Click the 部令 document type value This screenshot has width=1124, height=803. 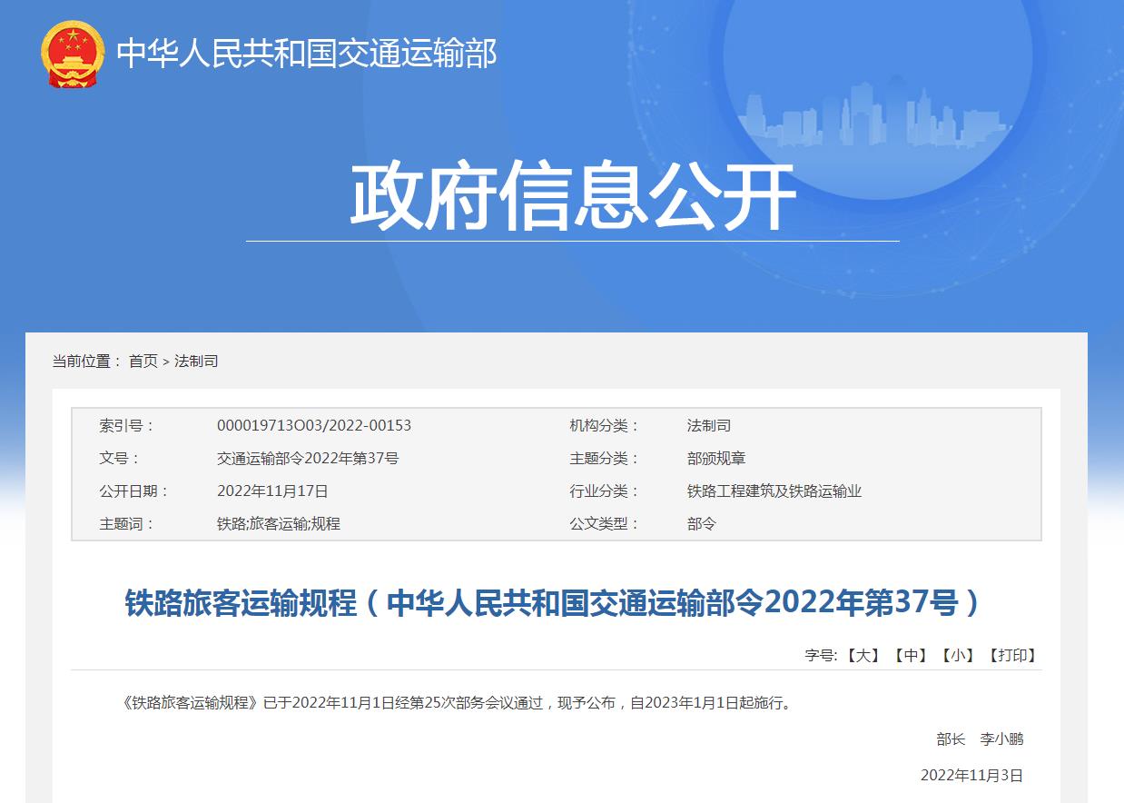pyautogui.click(x=702, y=523)
